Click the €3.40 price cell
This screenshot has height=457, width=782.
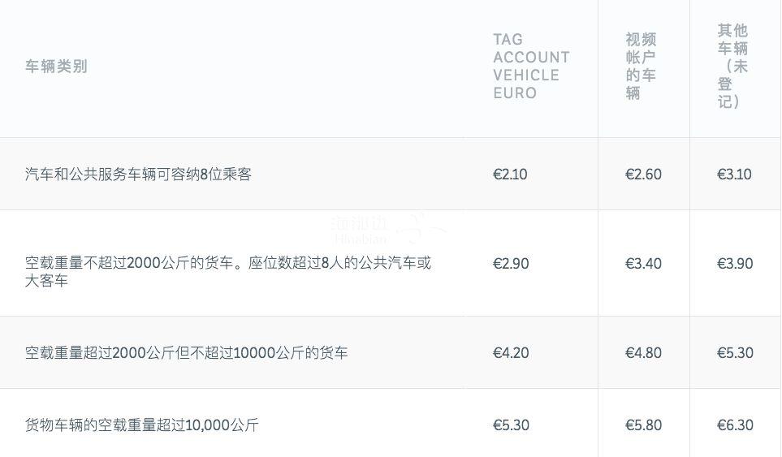click(643, 264)
